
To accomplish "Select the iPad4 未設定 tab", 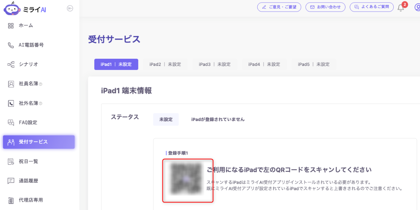I will (x=264, y=64).
